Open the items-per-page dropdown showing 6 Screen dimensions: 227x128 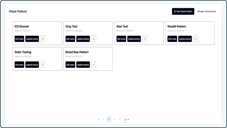[x=127, y=119]
